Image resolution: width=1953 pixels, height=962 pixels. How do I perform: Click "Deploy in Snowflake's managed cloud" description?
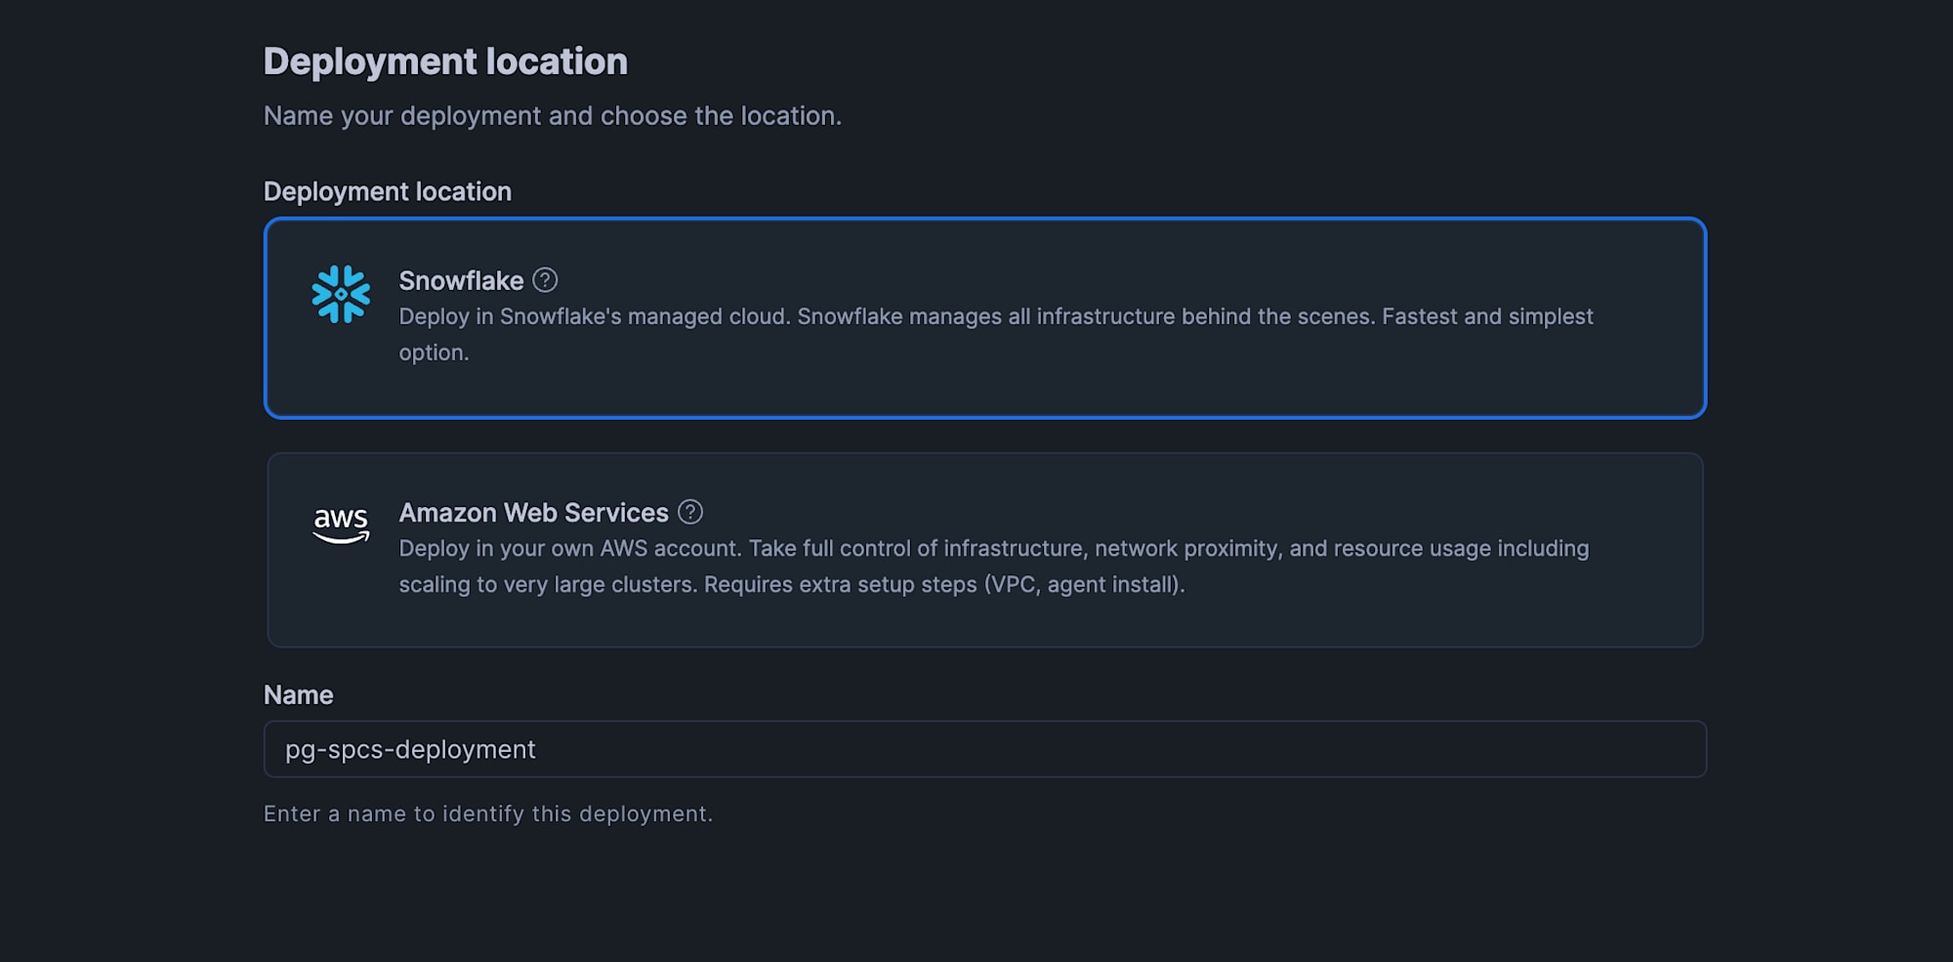pos(996,335)
